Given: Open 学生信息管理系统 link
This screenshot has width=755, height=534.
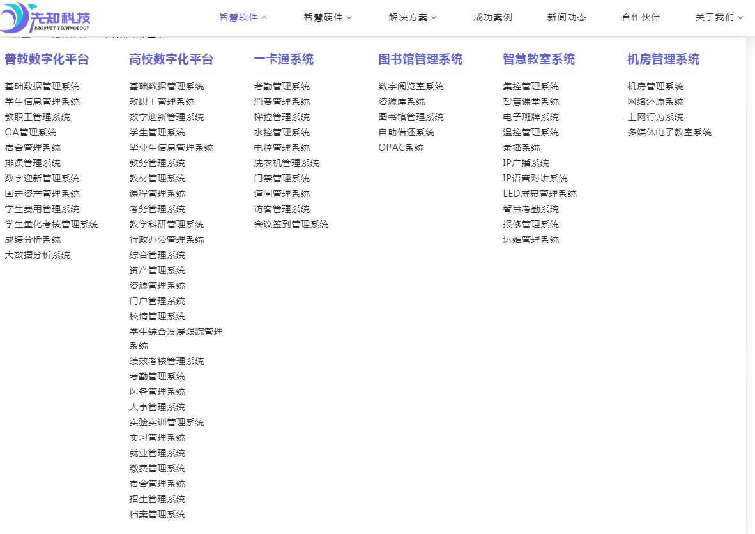Looking at the screenshot, I should coord(42,102).
